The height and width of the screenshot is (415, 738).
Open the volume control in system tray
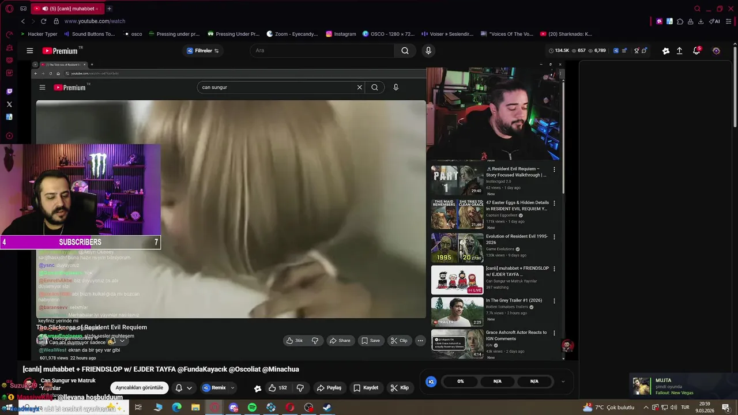pos(674,408)
